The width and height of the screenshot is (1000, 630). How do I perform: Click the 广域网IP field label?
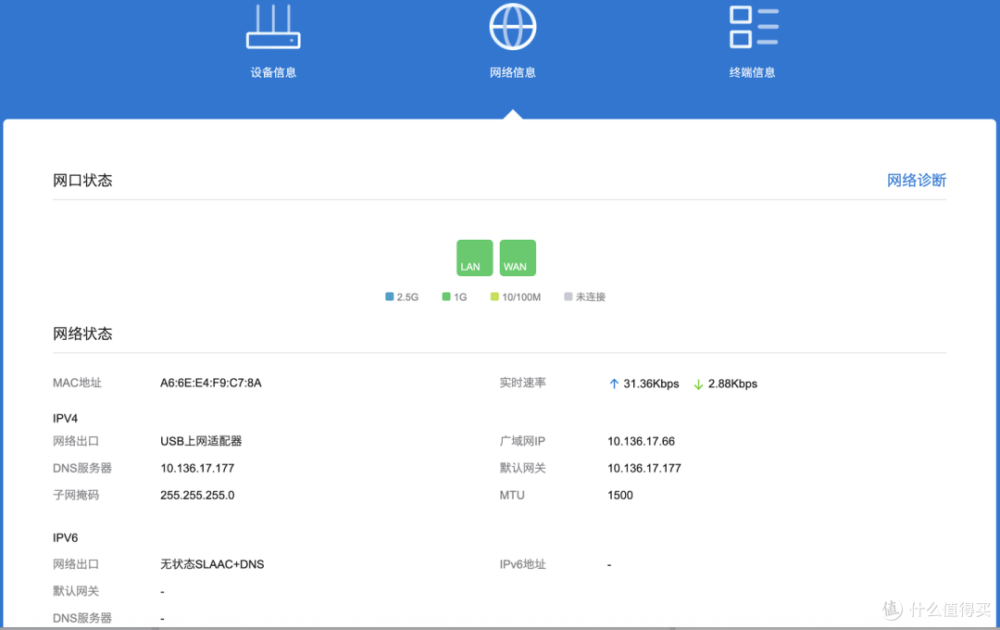click(x=522, y=441)
